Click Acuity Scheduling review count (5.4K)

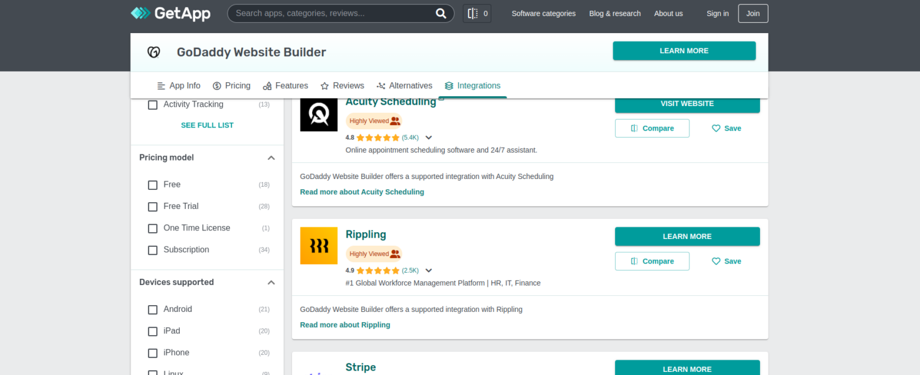click(x=410, y=138)
